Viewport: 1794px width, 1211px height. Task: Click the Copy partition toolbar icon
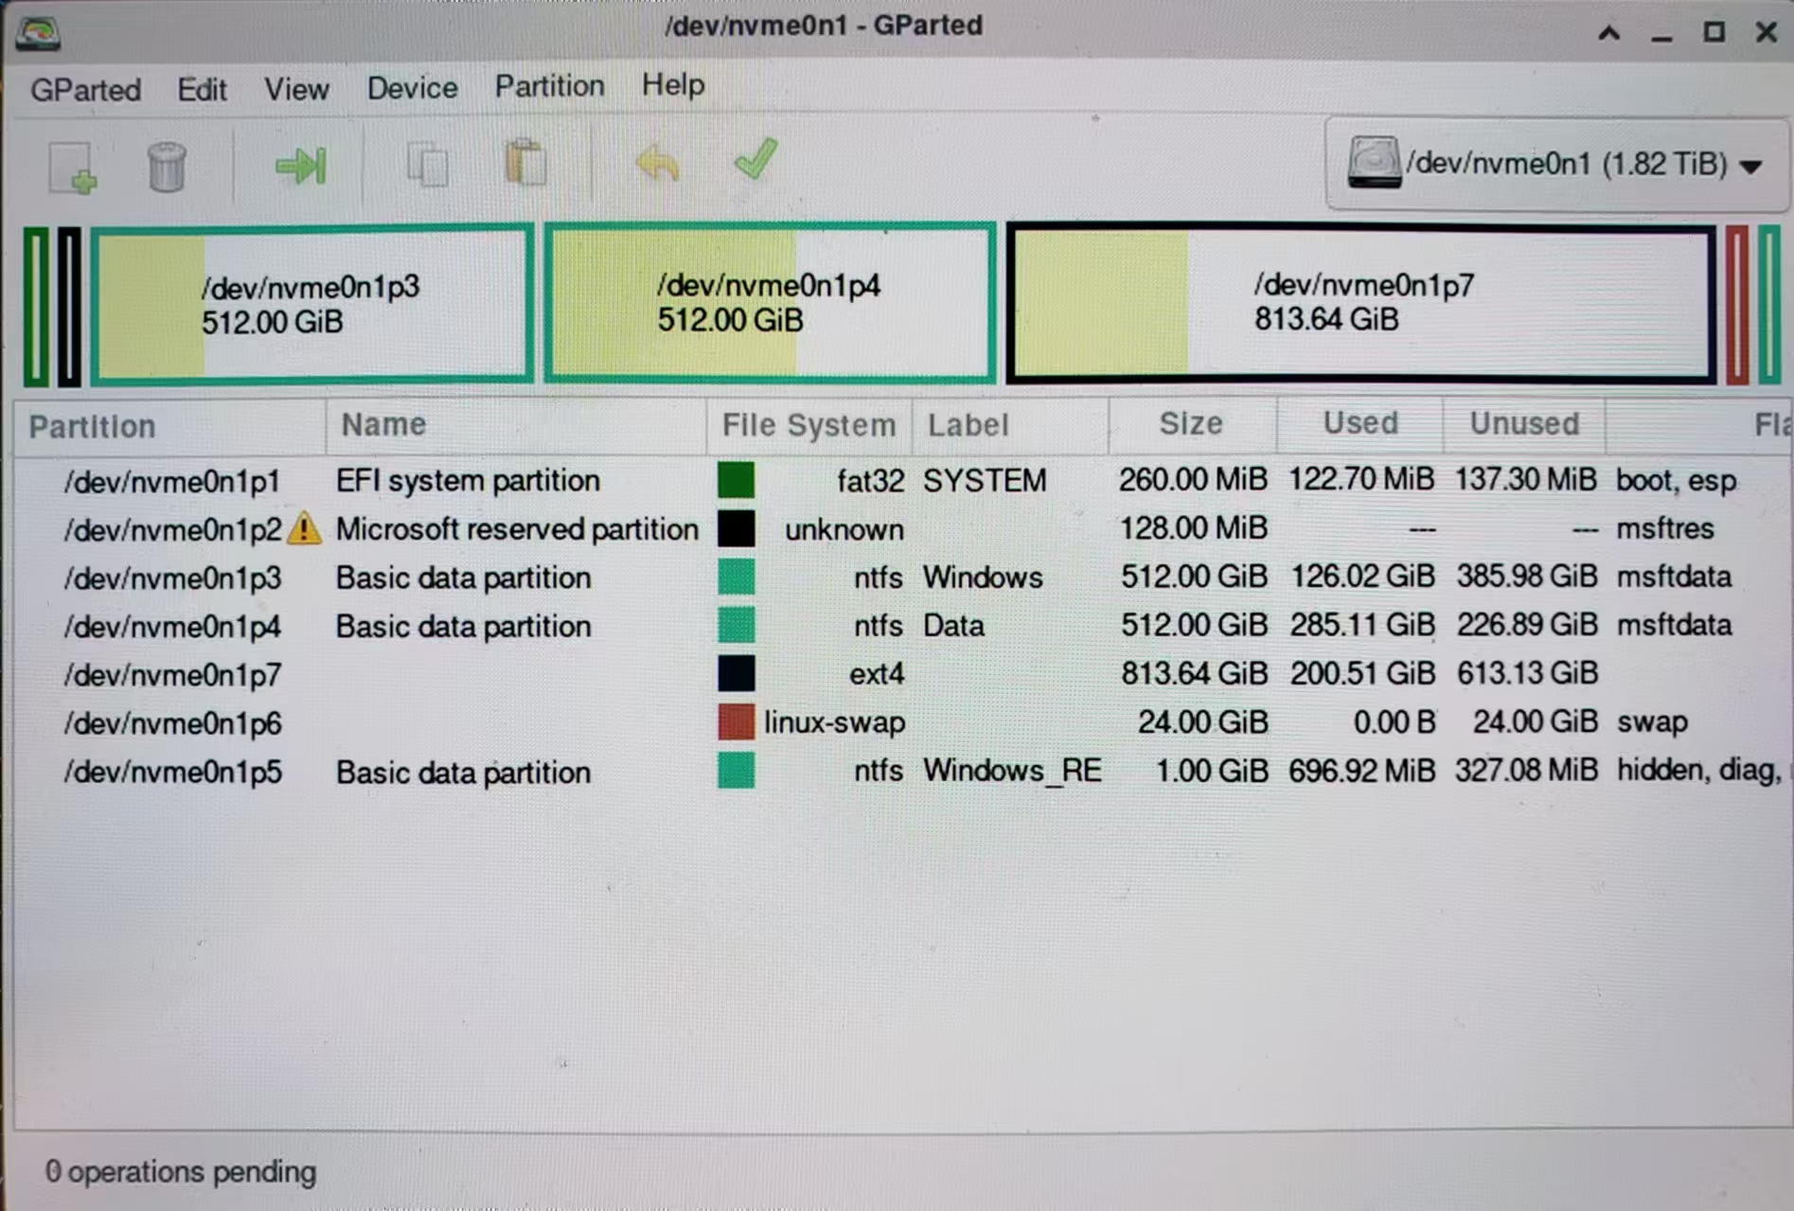[x=428, y=165]
